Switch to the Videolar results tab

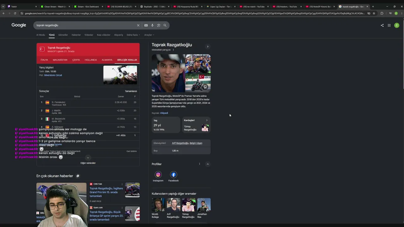tap(89, 35)
